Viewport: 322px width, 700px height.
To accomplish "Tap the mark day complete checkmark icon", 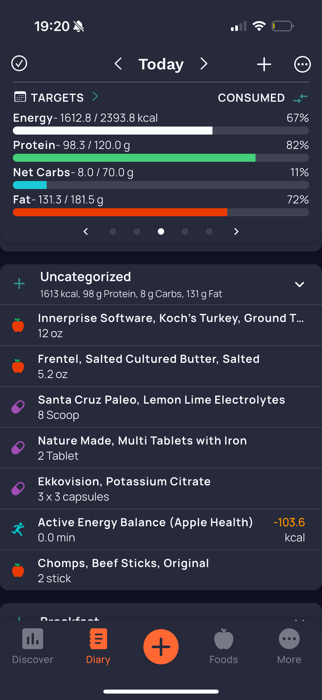I will click(x=19, y=64).
